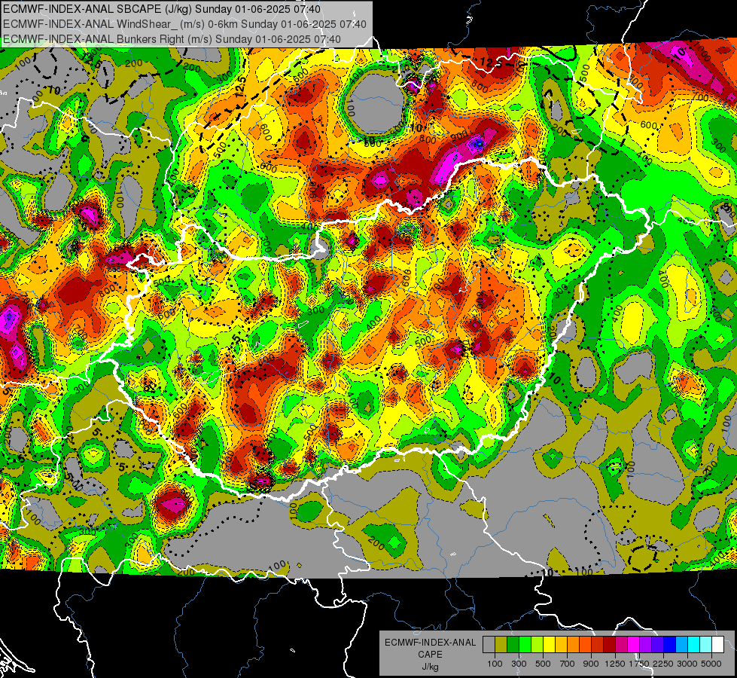
Task: Pick the bright green swatch right after 300
Action: pyautogui.click(x=525, y=644)
